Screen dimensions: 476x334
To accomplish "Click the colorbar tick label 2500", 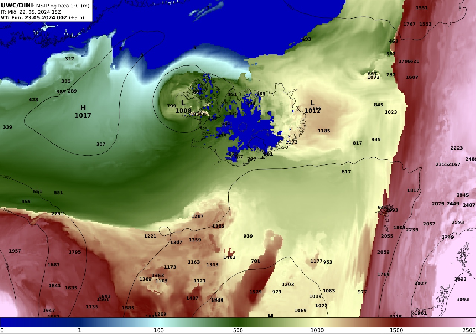I will (x=469, y=330).
